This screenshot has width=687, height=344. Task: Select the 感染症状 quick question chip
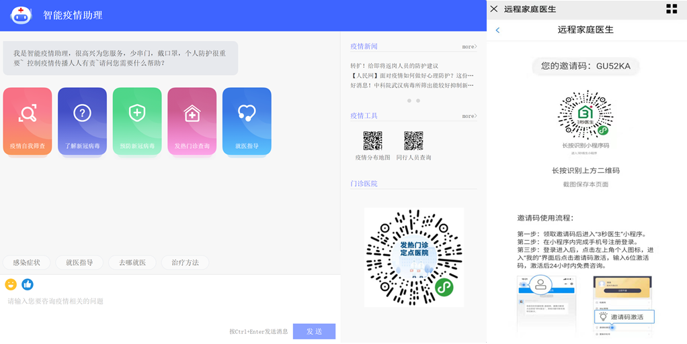pyautogui.click(x=26, y=263)
